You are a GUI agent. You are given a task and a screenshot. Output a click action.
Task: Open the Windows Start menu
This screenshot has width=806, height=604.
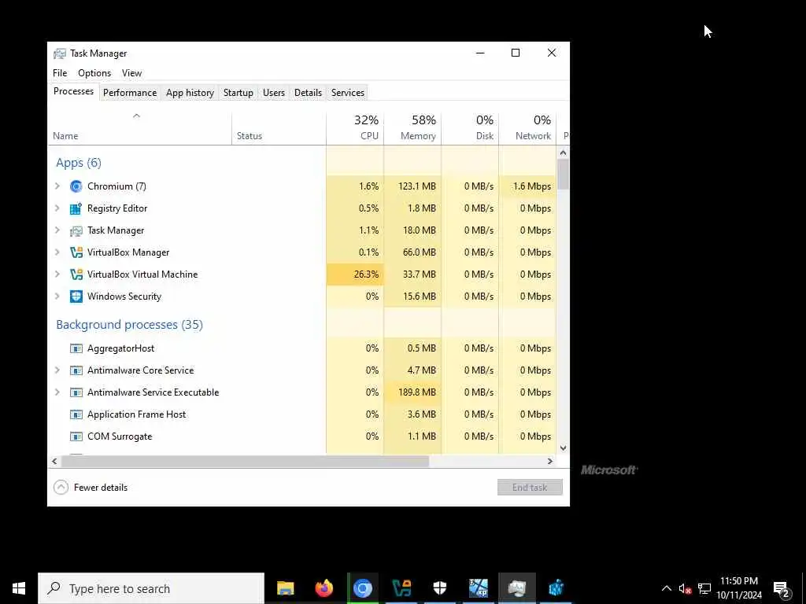(19, 588)
